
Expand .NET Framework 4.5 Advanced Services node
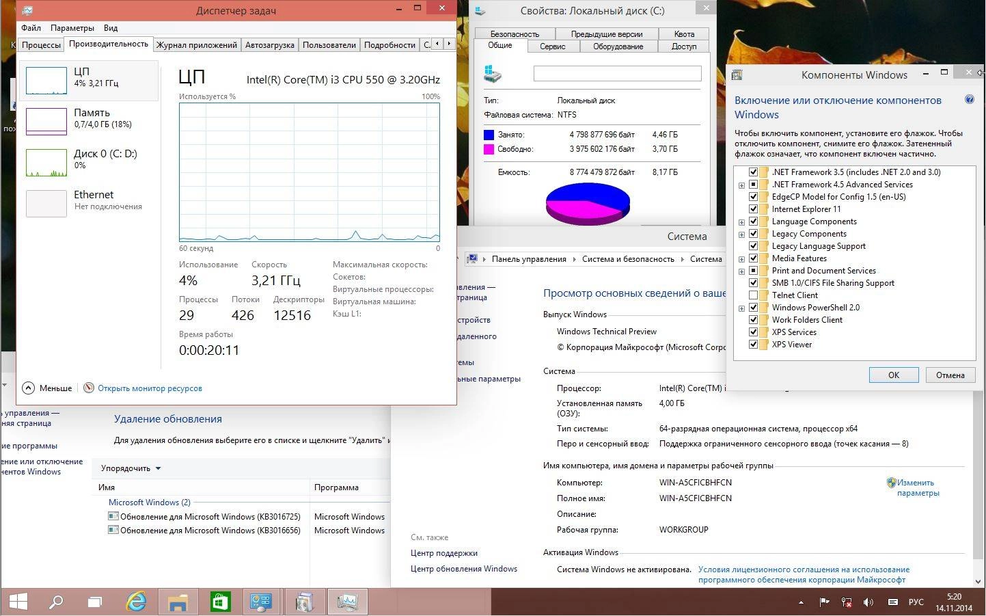741,185
